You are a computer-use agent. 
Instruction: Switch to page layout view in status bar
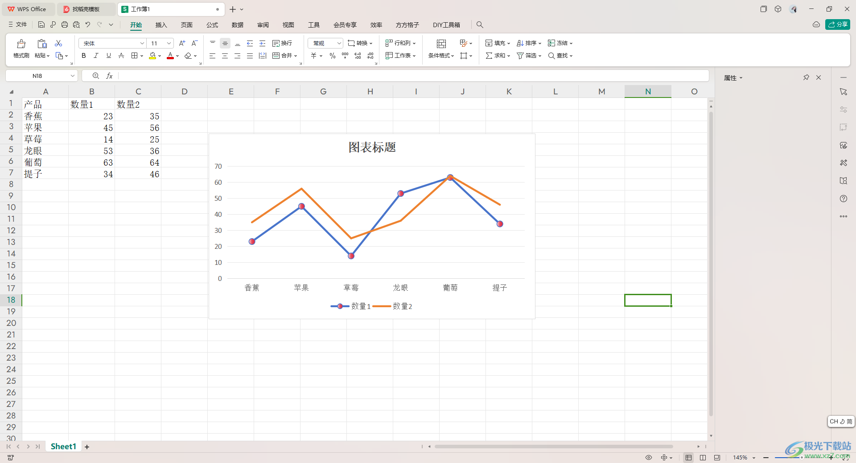tap(703, 458)
